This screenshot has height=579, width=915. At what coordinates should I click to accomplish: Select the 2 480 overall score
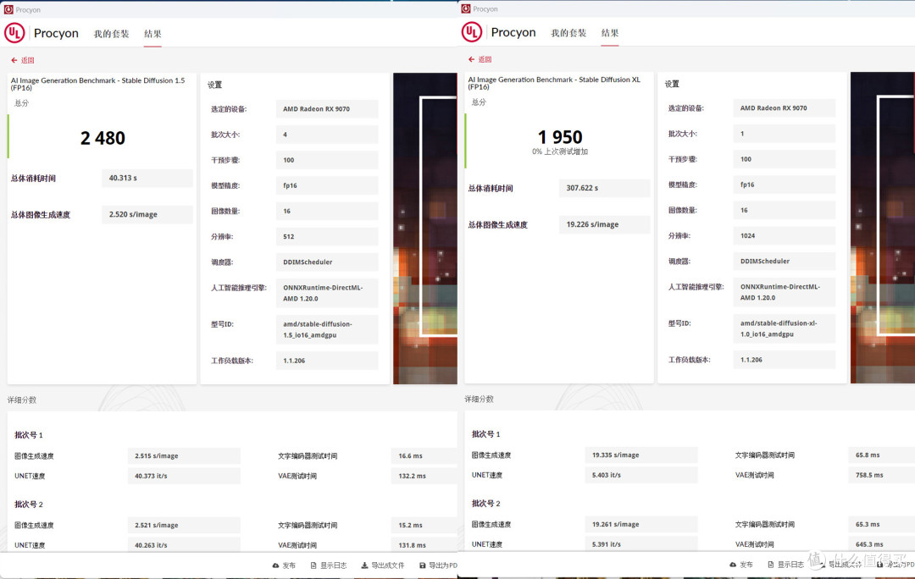coord(103,138)
